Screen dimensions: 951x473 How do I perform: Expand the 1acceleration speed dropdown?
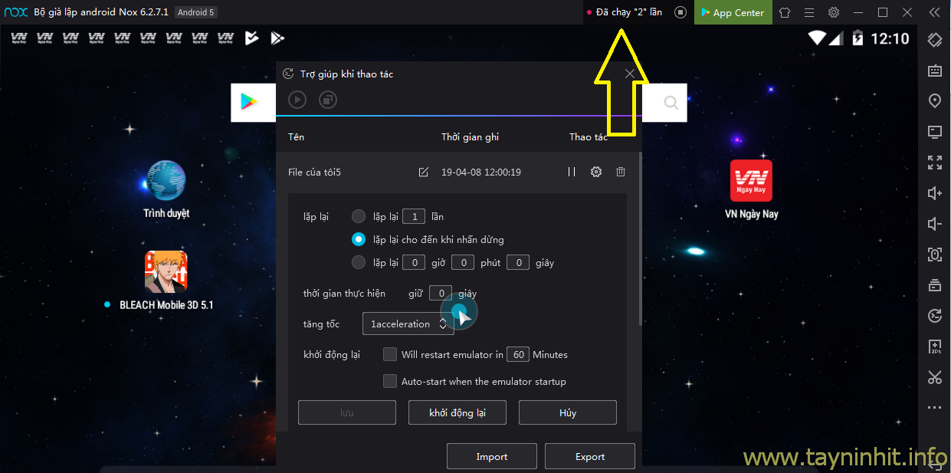point(408,324)
